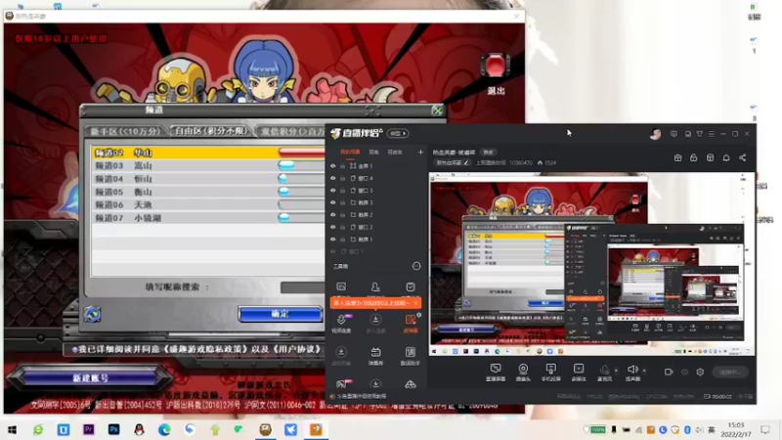Add a new scene with the plus button
This screenshot has width=782, height=440.
[x=420, y=153]
